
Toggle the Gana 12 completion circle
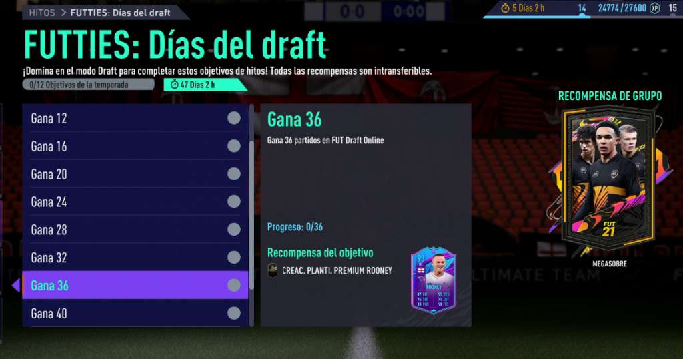click(234, 118)
